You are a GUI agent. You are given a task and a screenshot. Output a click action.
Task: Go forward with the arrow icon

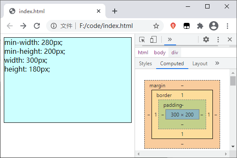pos(23,26)
